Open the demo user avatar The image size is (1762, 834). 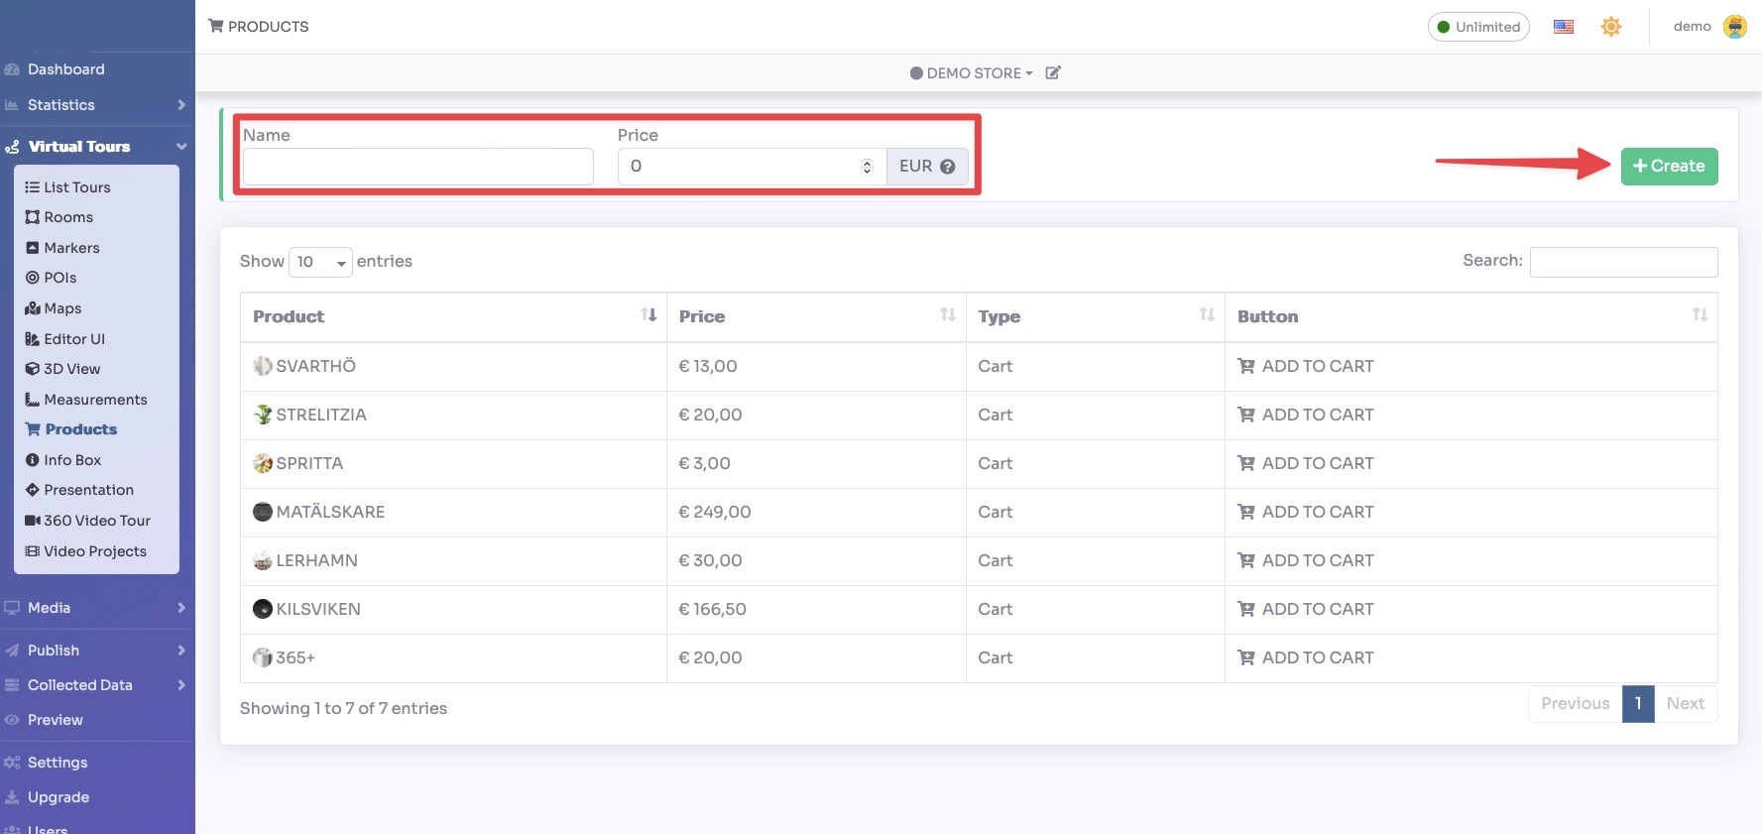[1735, 27]
